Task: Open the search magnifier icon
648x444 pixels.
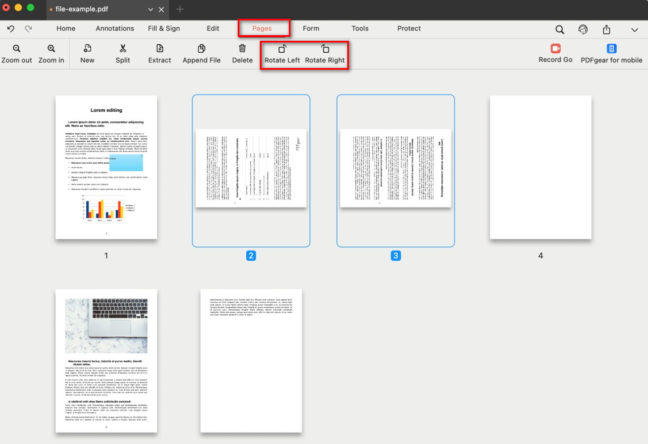Action: click(559, 29)
